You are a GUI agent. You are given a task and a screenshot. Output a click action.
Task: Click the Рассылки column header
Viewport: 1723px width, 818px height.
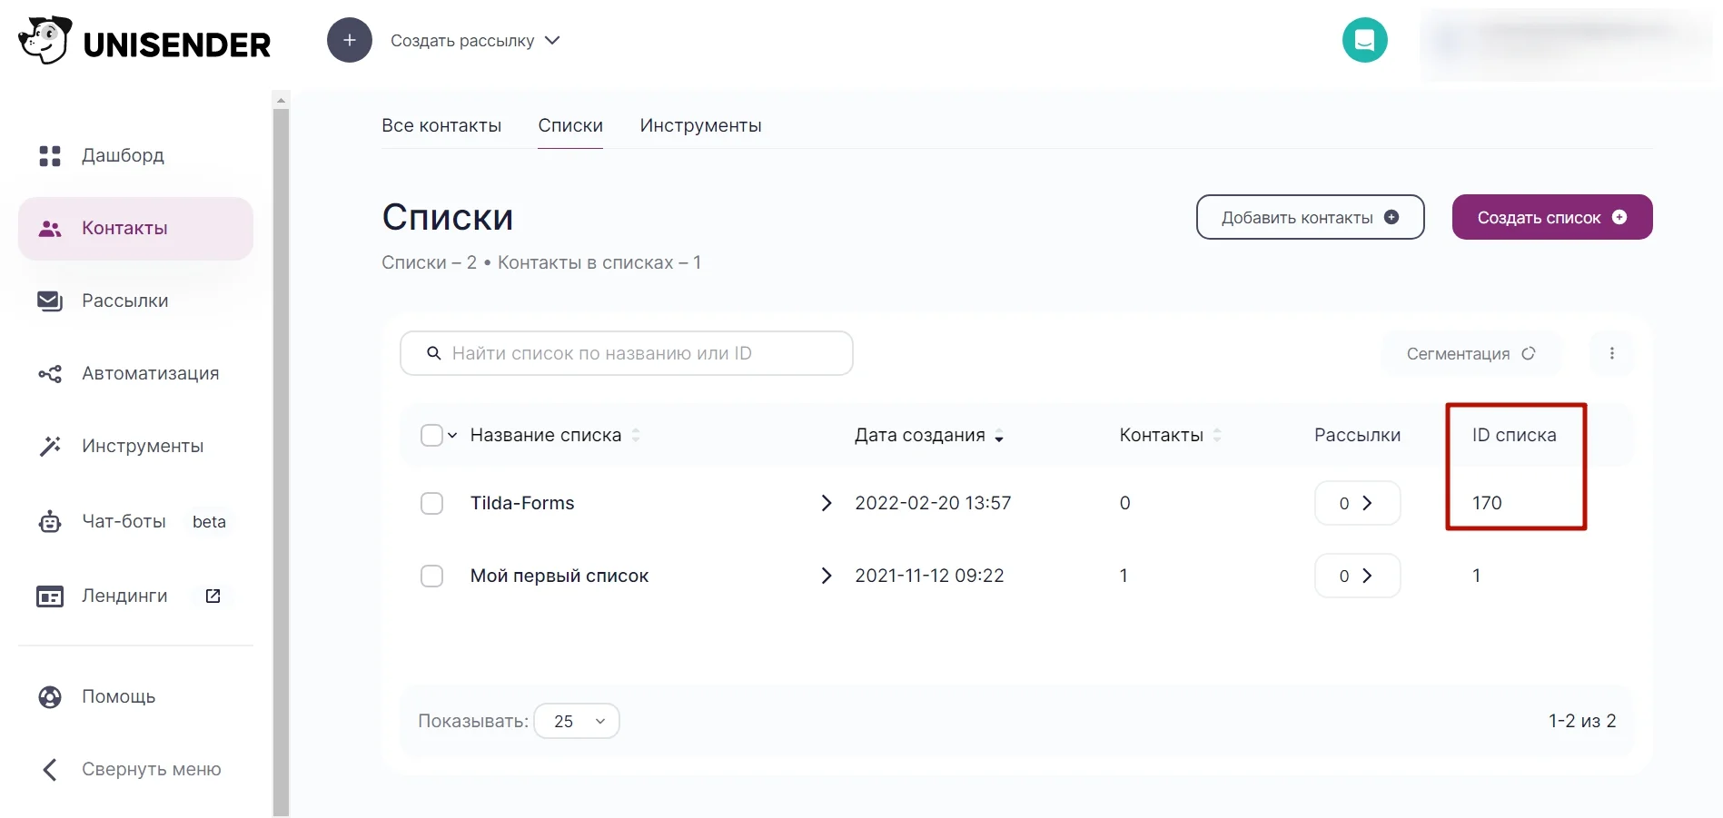(x=1357, y=435)
